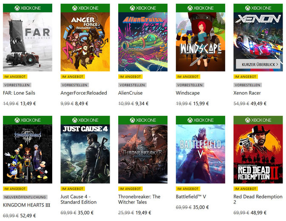Image resolution: width=286 pixels, height=221 pixels.
Task: Open FAR: Lone Sails cover art
Action: pyautogui.click(x=28, y=42)
